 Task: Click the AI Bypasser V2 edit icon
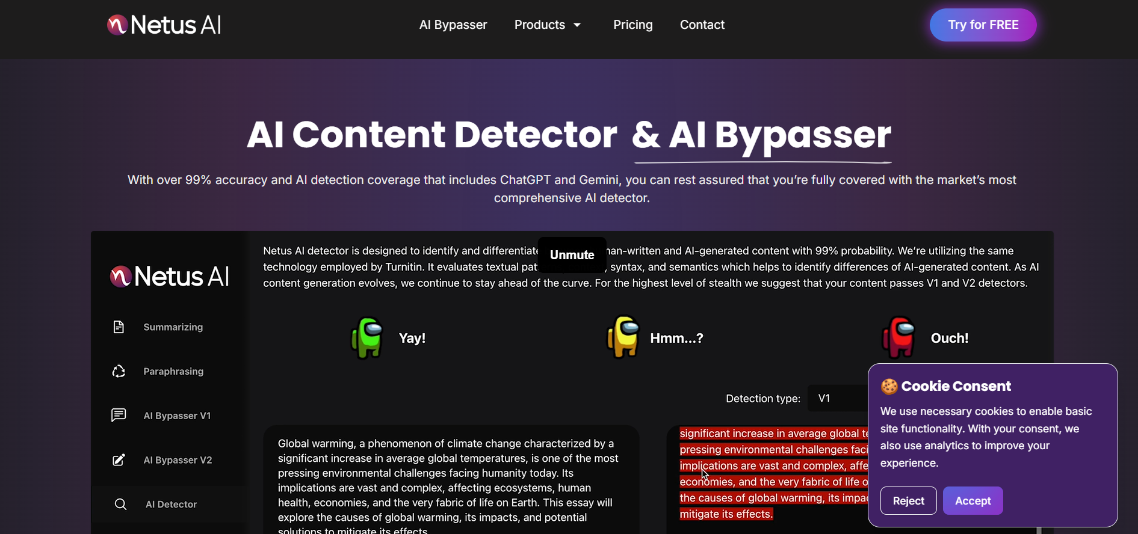point(119,460)
